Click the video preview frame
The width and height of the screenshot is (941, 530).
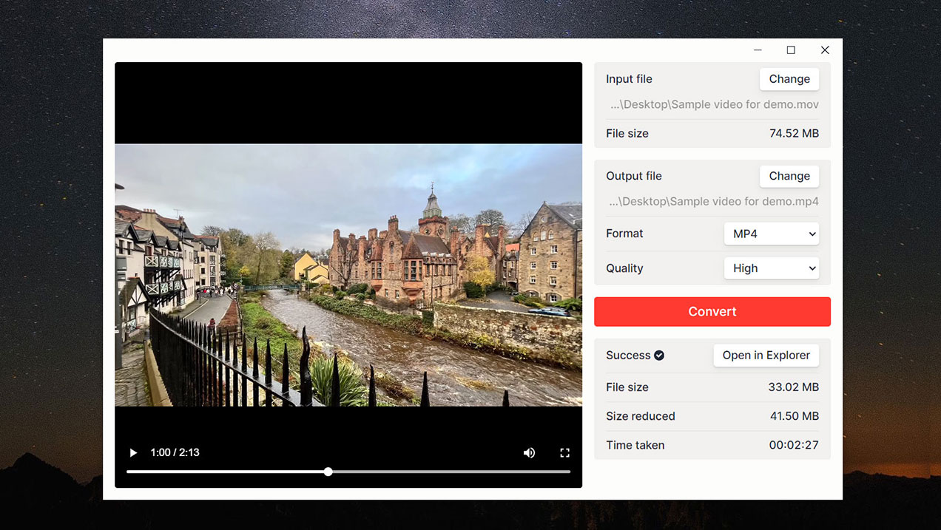(348, 275)
